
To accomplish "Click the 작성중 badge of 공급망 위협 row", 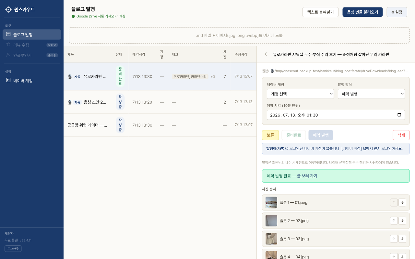I will pyautogui.click(x=120, y=125).
